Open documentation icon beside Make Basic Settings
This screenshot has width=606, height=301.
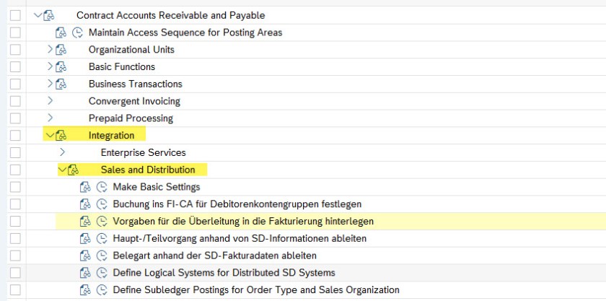[84, 187]
